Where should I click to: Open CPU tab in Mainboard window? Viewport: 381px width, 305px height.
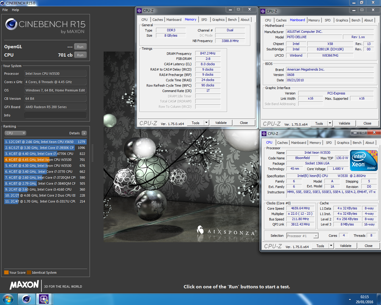[x=268, y=20]
